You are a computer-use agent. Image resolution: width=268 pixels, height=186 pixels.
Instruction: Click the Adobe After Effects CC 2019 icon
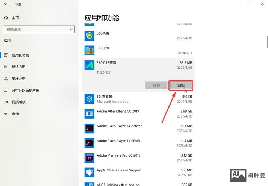point(89,114)
